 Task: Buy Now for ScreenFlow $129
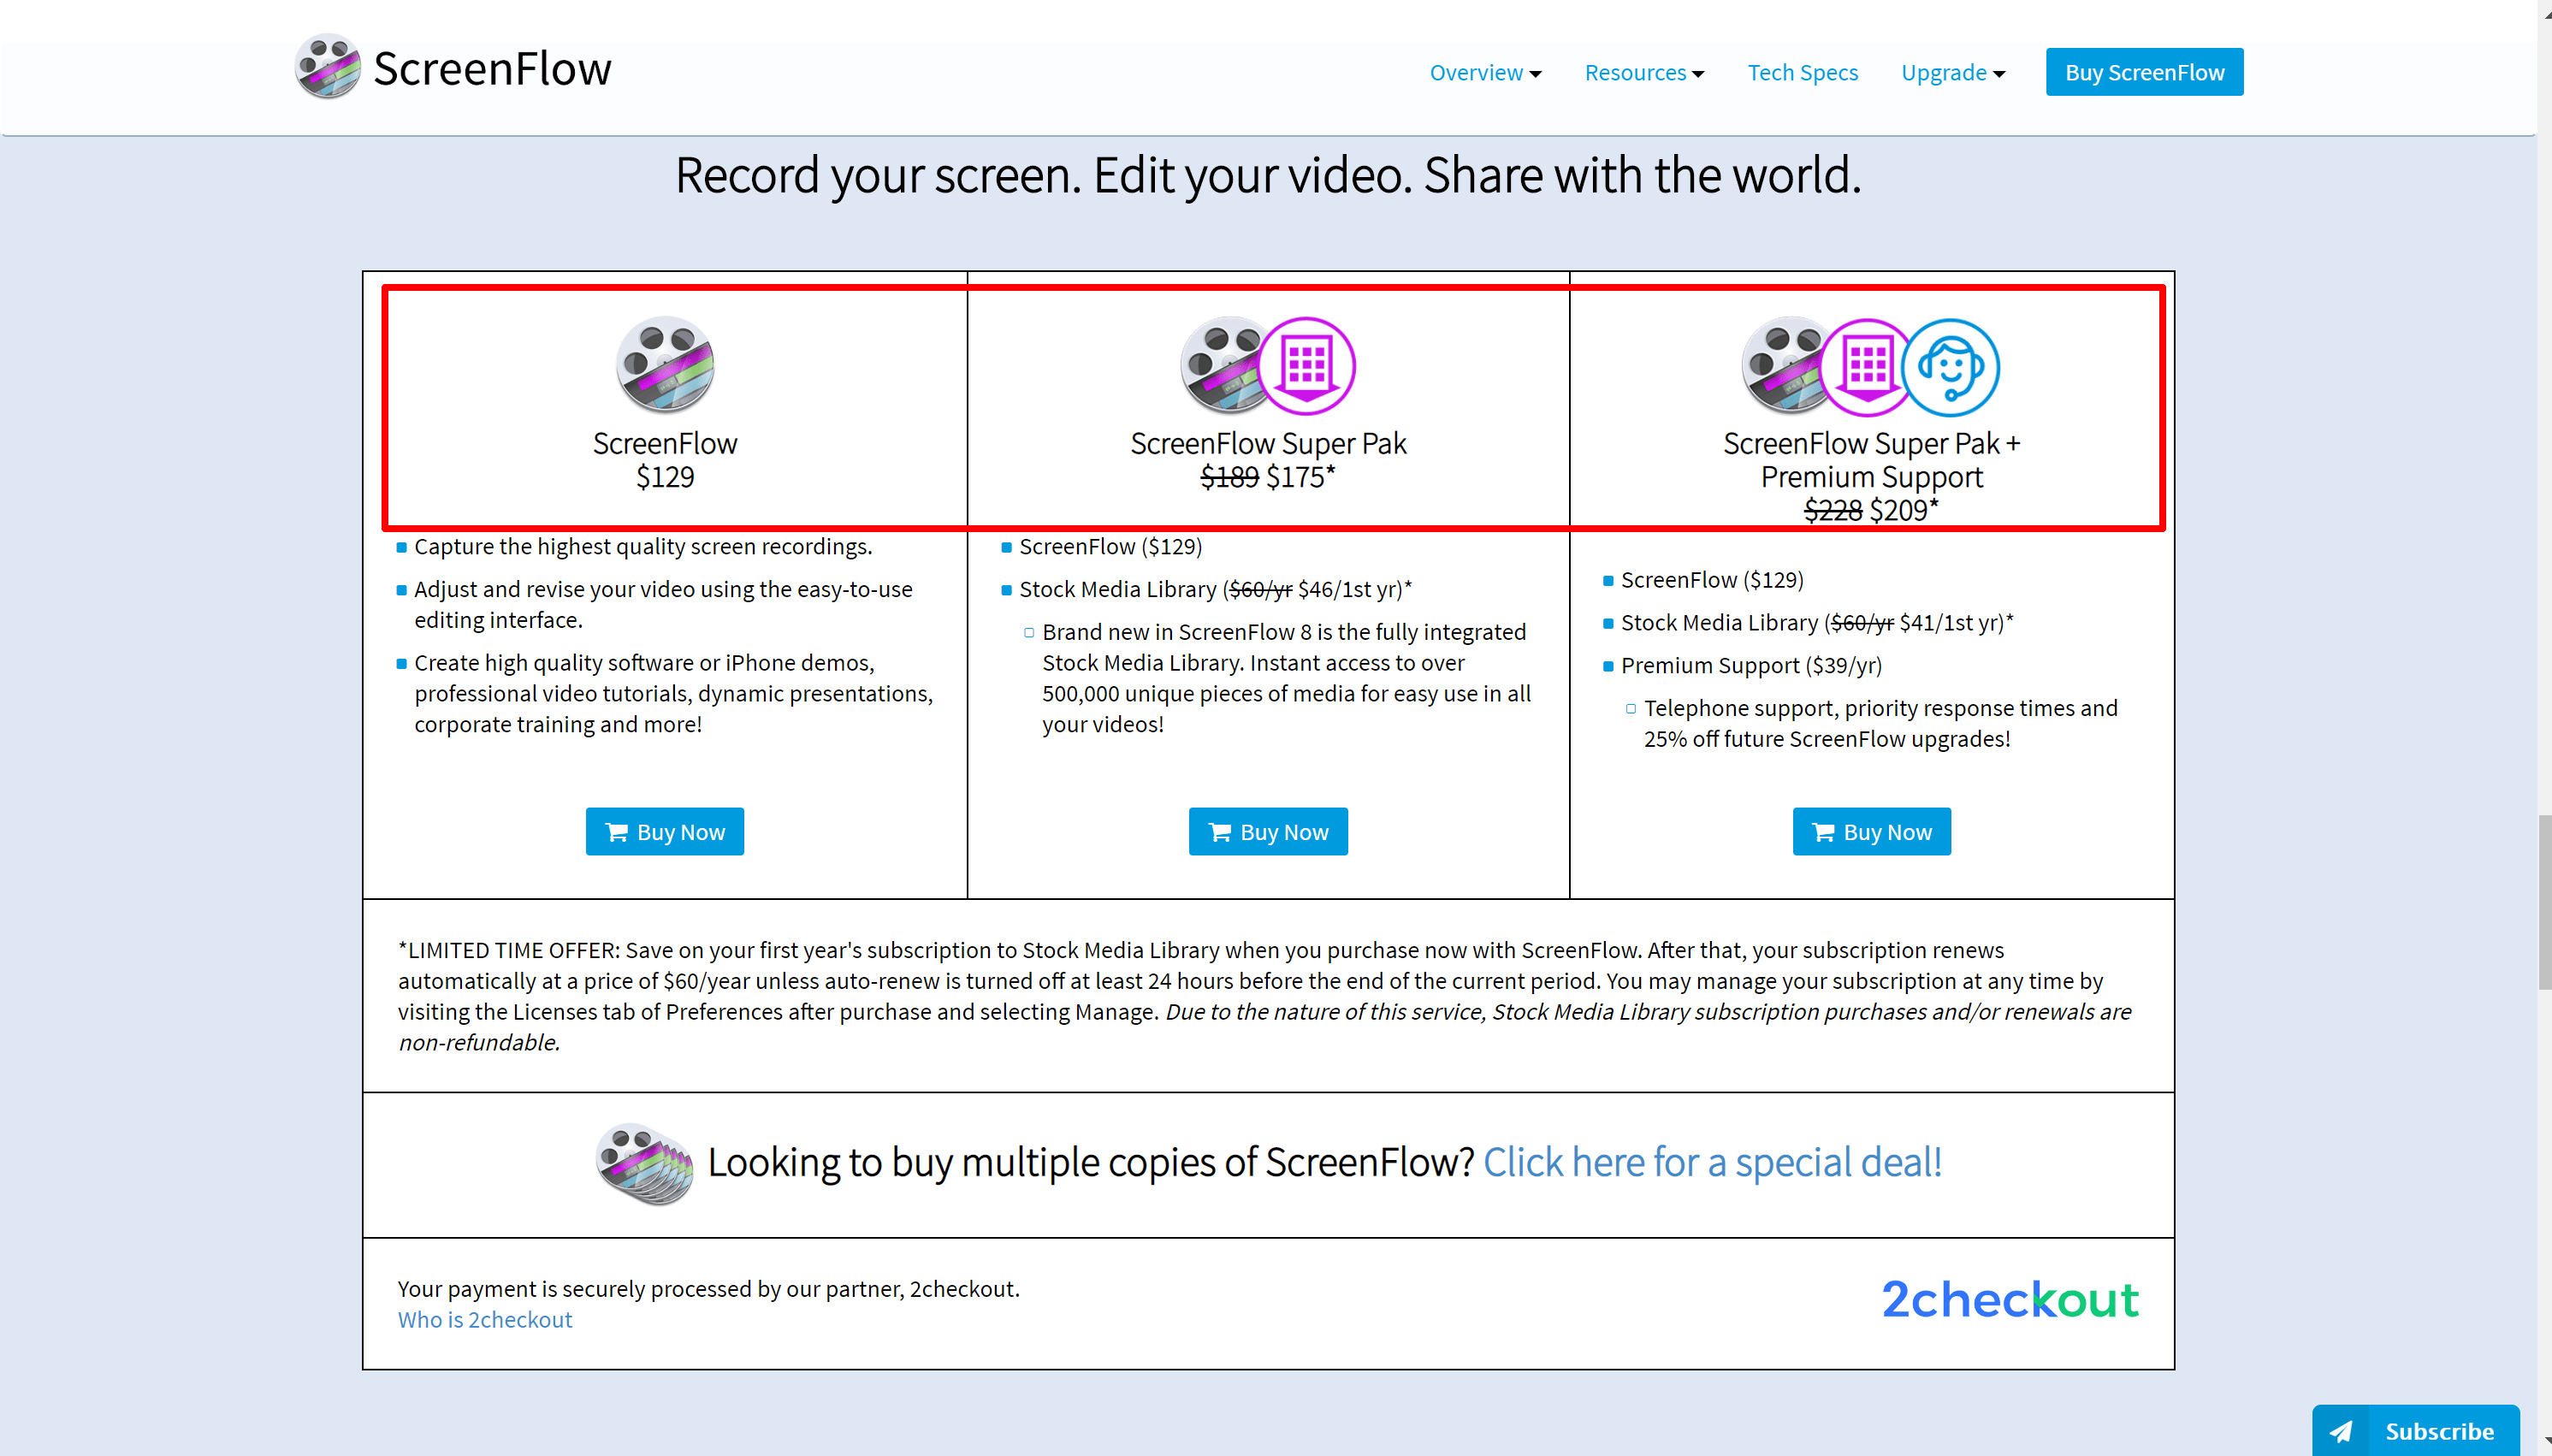[x=665, y=831]
